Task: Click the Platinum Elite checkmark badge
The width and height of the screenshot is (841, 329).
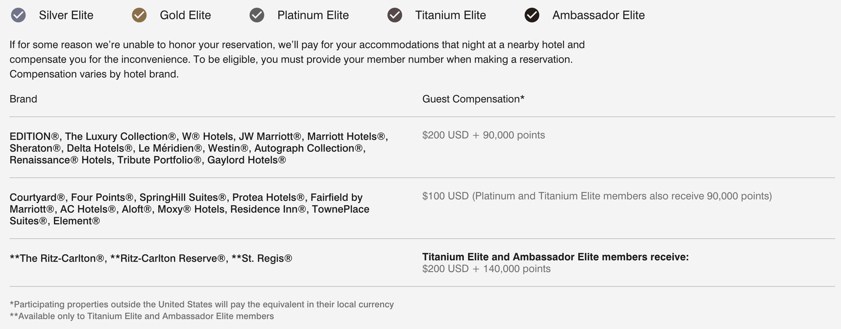Action: (x=257, y=14)
